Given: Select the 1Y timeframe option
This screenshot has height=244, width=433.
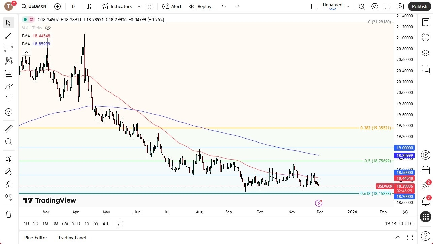Looking at the screenshot, I should tap(87, 223).
